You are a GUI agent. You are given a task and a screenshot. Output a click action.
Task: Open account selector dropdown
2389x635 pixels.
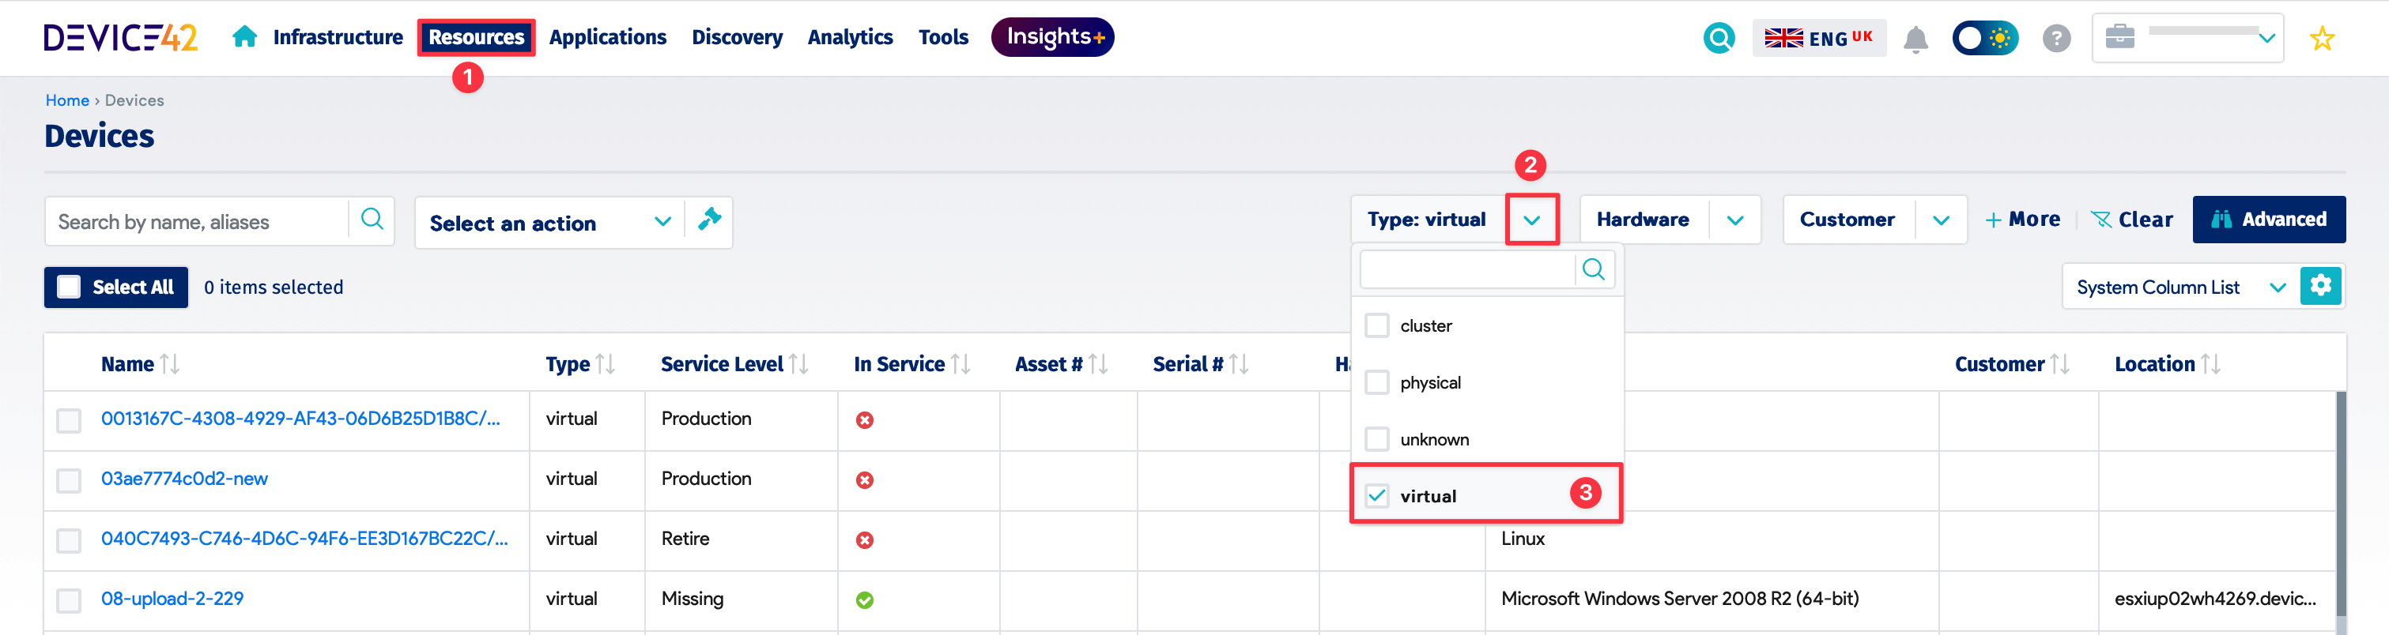2187,38
